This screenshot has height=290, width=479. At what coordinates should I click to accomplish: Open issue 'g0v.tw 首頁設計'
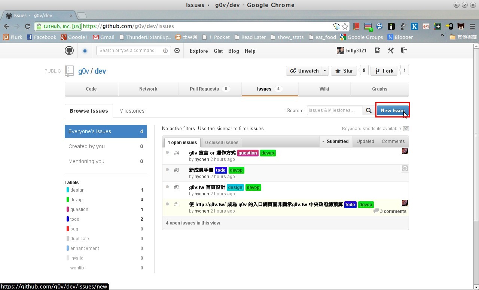coord(207,187)
